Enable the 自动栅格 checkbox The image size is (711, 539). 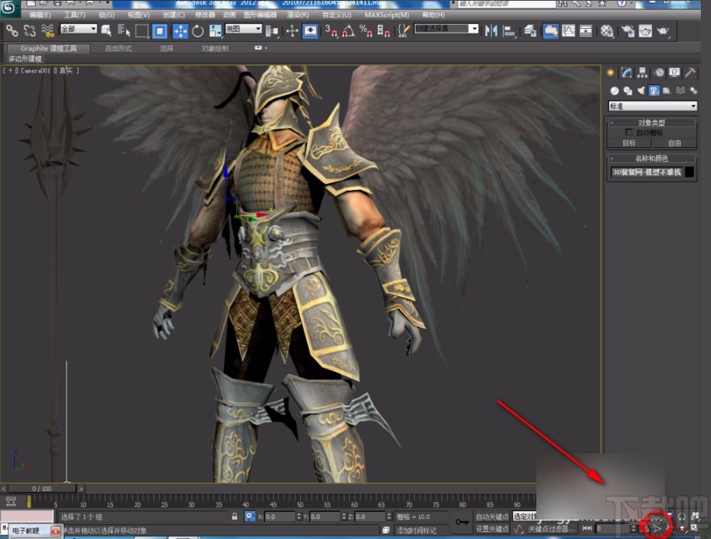pos(628,132)
